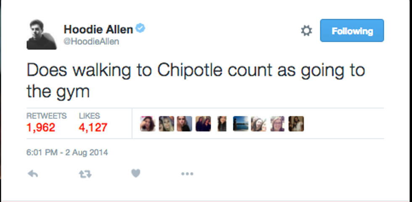Retweet this tweet using the retweet icon
412x202 pixels.
(x=85, y=173)
